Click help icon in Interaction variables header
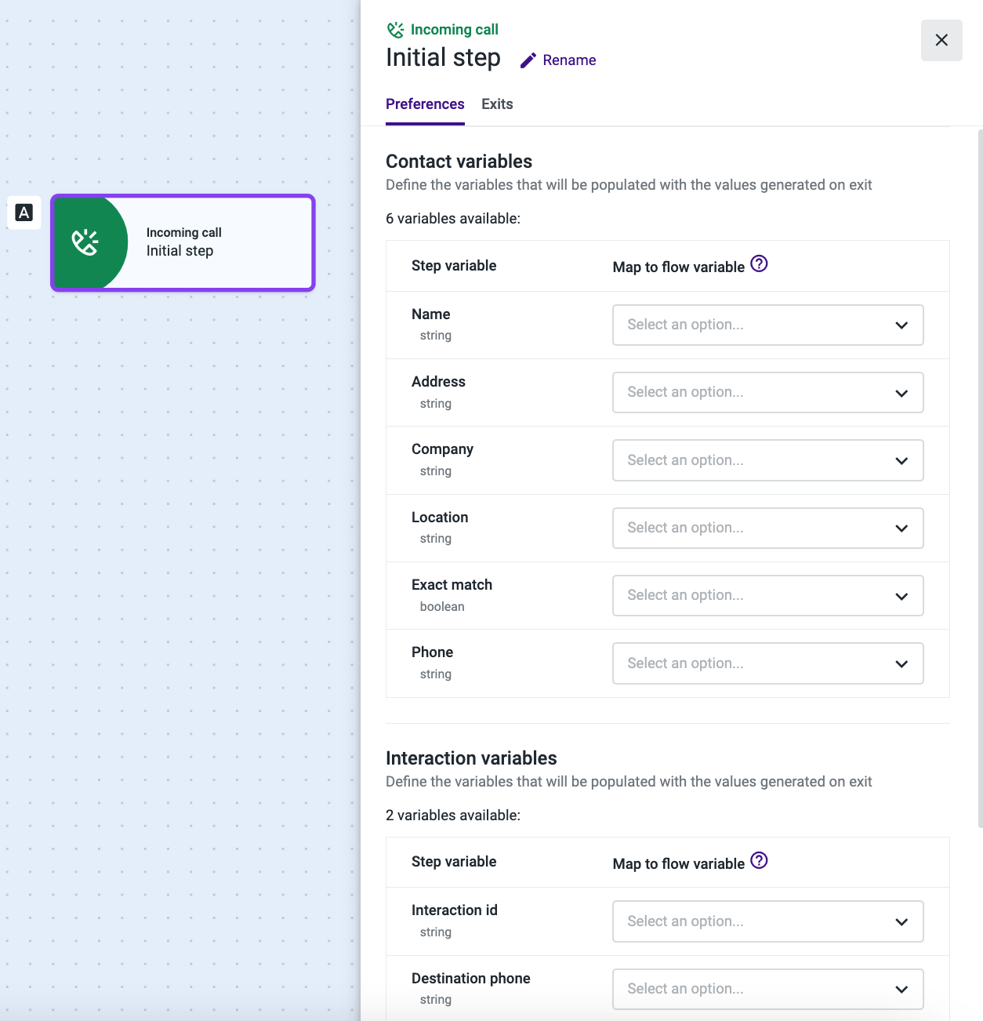The image size is (983, 1021). pyautogui.click(x=759, y=861)
